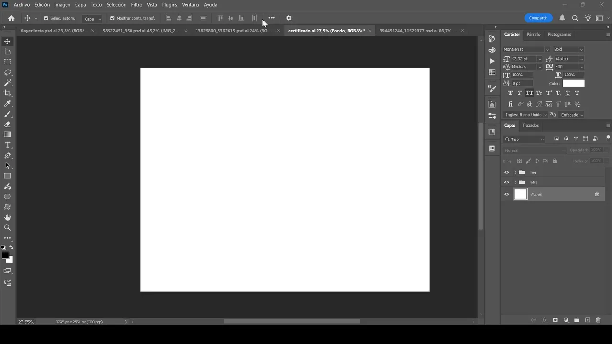The width and height of the screenshot is (612, 344).
Task: Open the Inglés: Reino Unido language dropdown
Action: pos(525,115)
